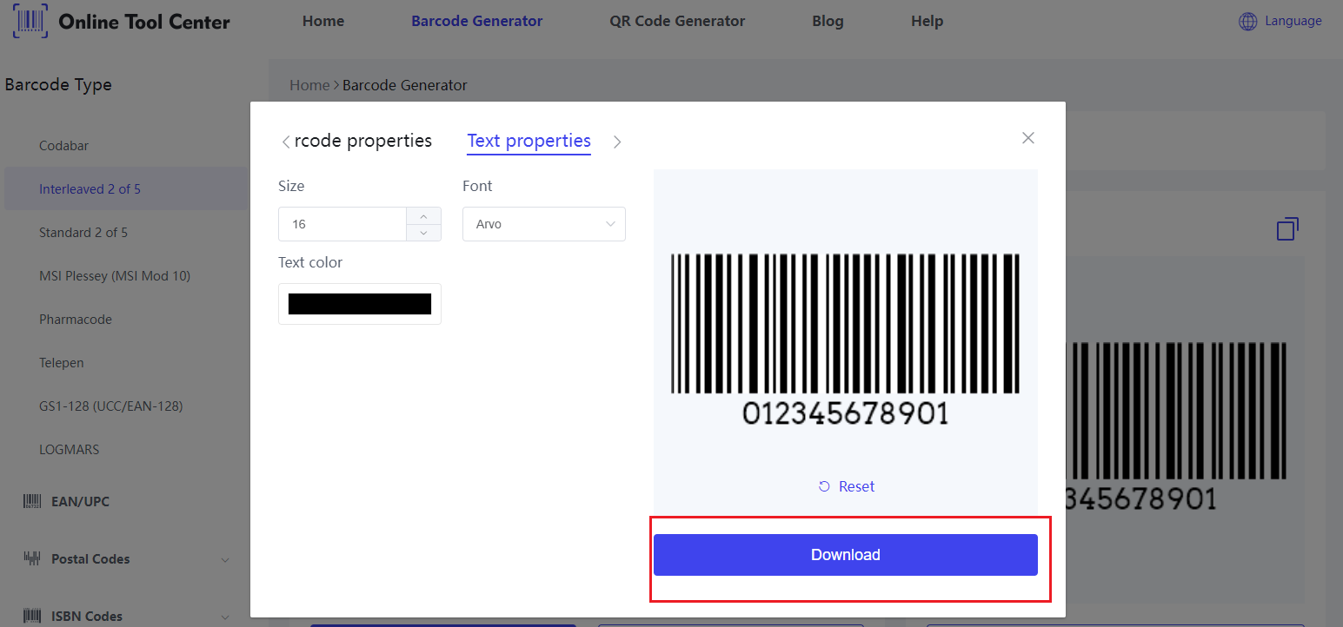The height and width of the screenshot is (627, 1343).
Task: Open the Blog menu item
Action: [828, 21]
